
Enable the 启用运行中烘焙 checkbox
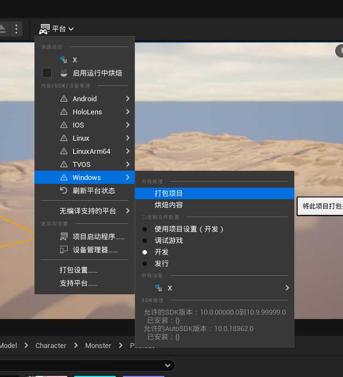tap(47, 73)
